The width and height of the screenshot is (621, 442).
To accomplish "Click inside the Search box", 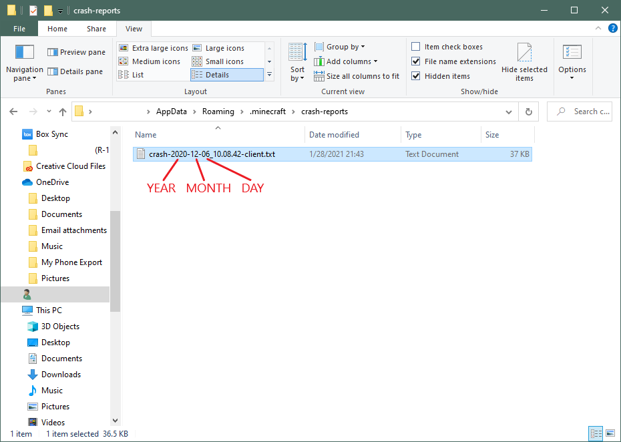I will coord(581,112).
